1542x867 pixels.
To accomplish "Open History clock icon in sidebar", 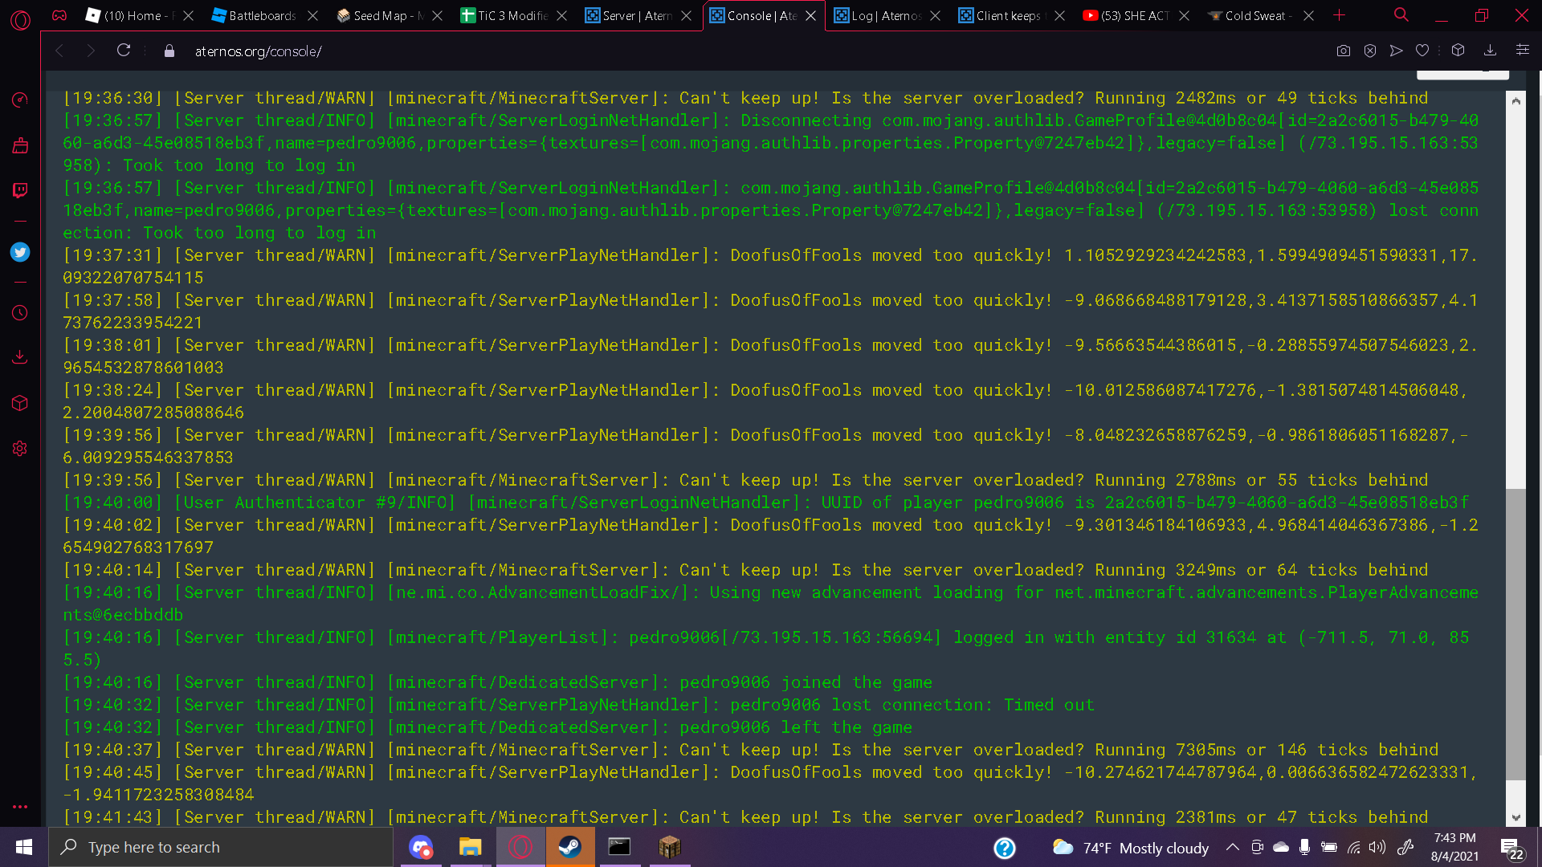I will coord(20,313).
